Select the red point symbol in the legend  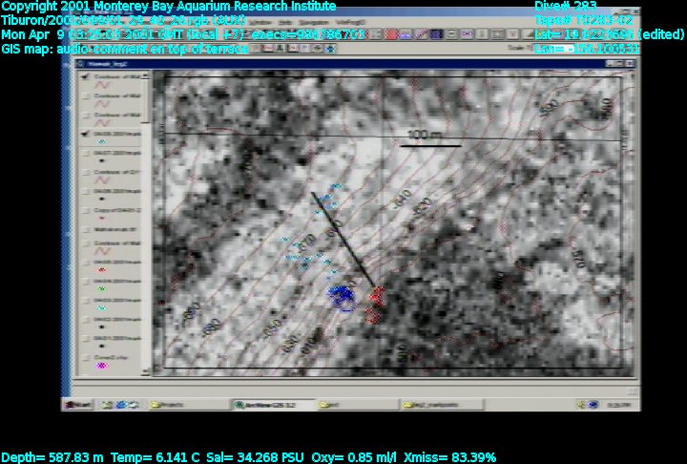102,270
